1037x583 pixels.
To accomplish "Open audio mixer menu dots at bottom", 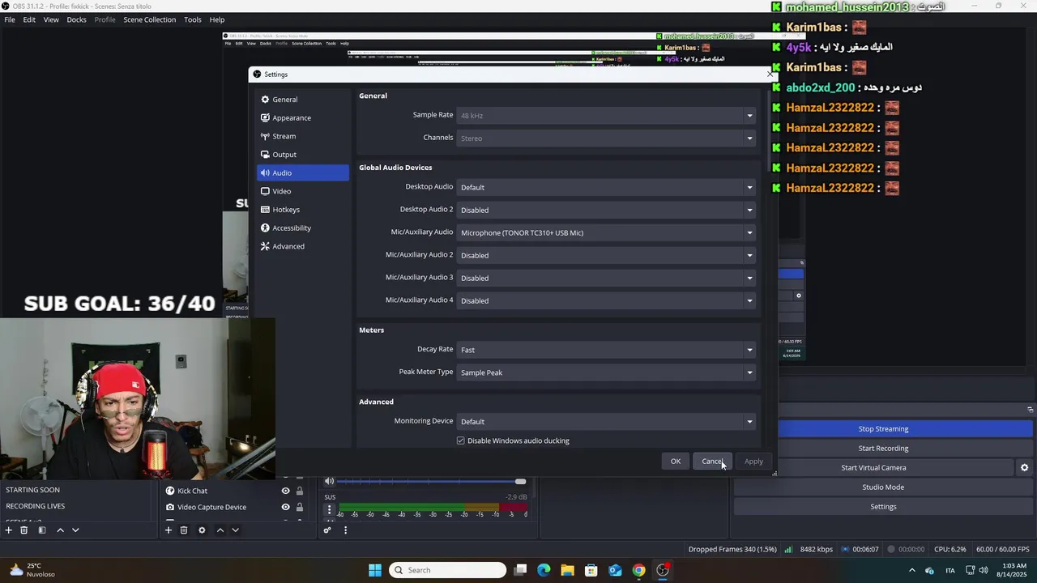I will [345, 530].
